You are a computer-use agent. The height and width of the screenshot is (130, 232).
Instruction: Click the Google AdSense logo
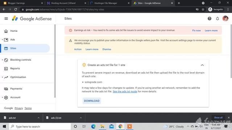coord(32,18)
